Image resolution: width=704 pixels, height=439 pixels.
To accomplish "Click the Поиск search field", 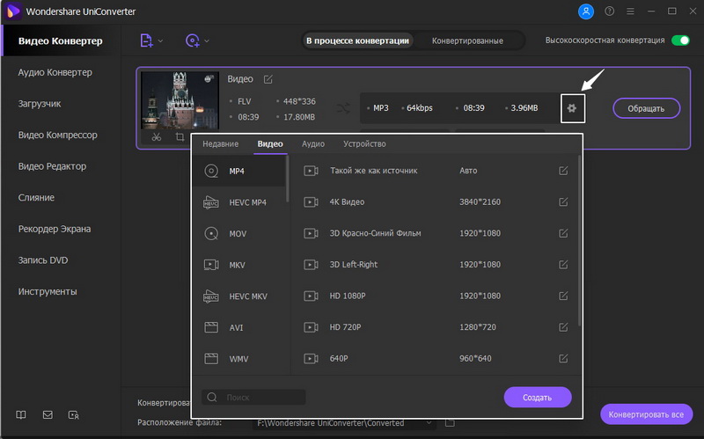I will pyautogui.click(x=263, y=398).
